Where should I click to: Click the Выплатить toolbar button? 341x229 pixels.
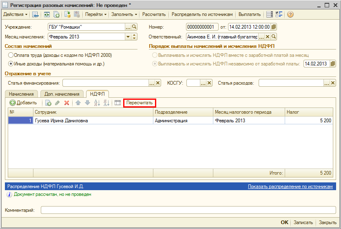pos(250,15)
